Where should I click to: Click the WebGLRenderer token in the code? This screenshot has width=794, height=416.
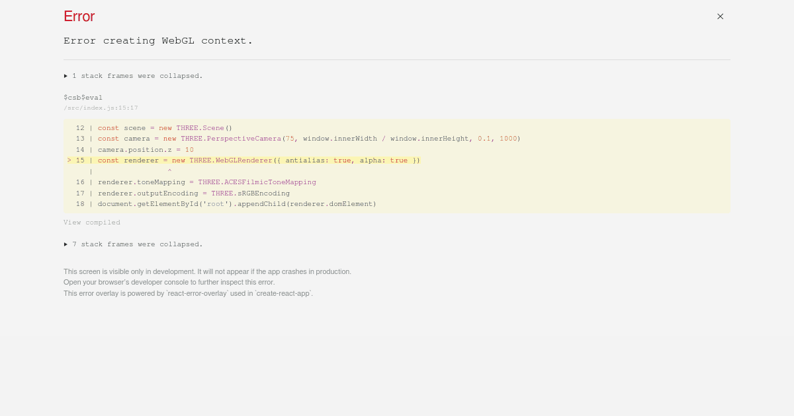[x=245, y=160]
